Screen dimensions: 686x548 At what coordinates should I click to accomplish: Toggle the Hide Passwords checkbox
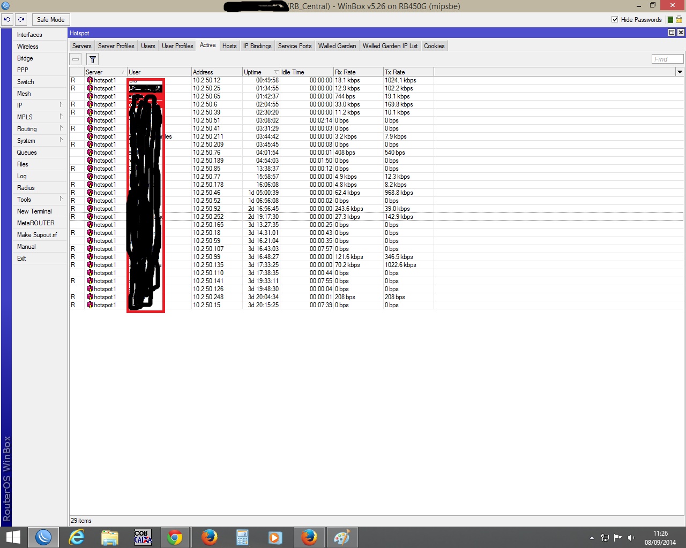point(615,20)
